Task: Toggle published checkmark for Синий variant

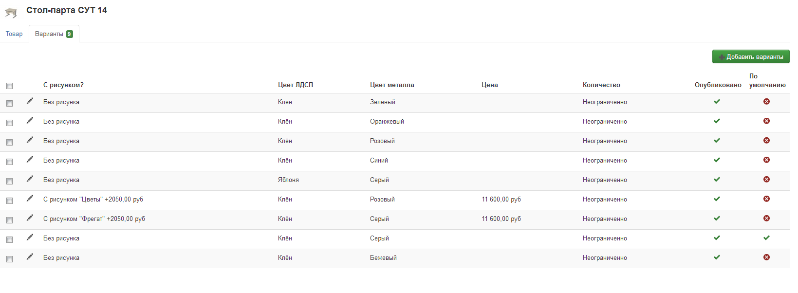Action: coord(717,160)
